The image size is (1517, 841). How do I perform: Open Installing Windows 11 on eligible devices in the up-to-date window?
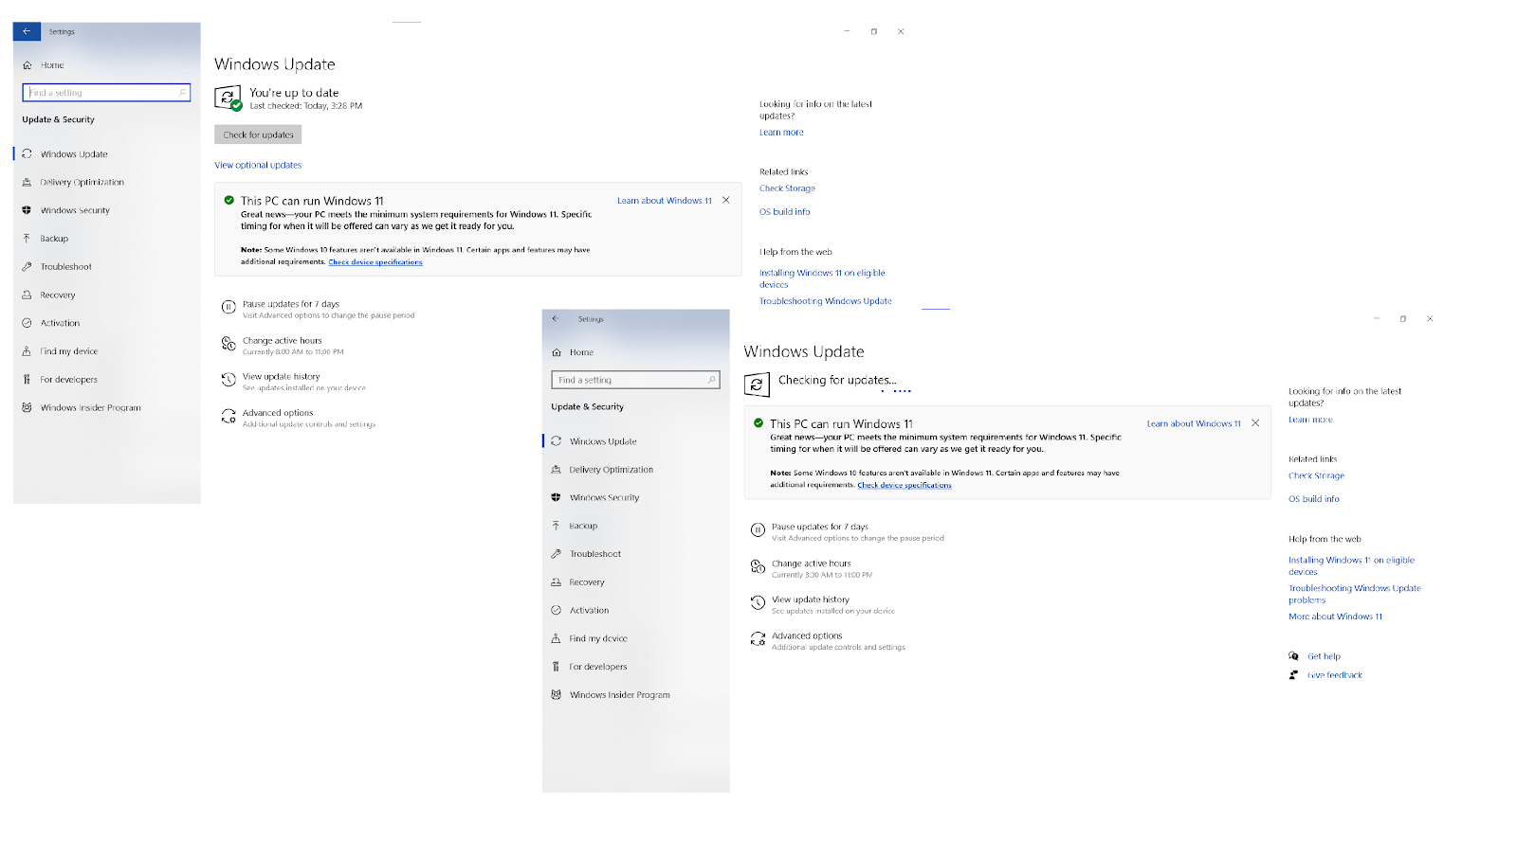822,278
